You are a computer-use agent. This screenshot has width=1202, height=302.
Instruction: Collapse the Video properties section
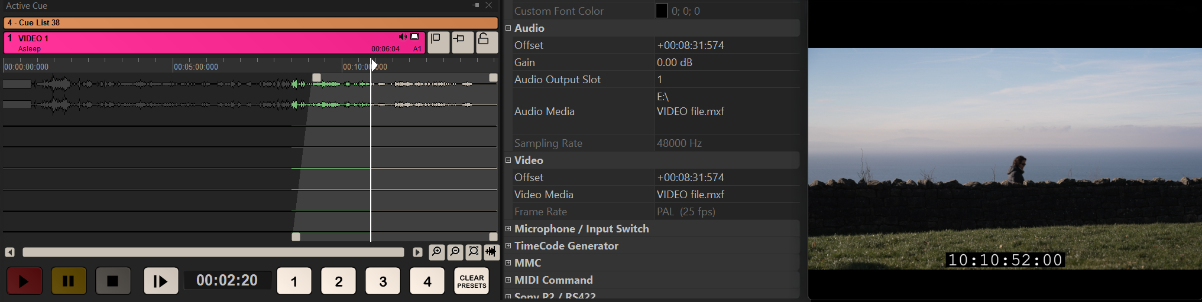click(508, 160)
